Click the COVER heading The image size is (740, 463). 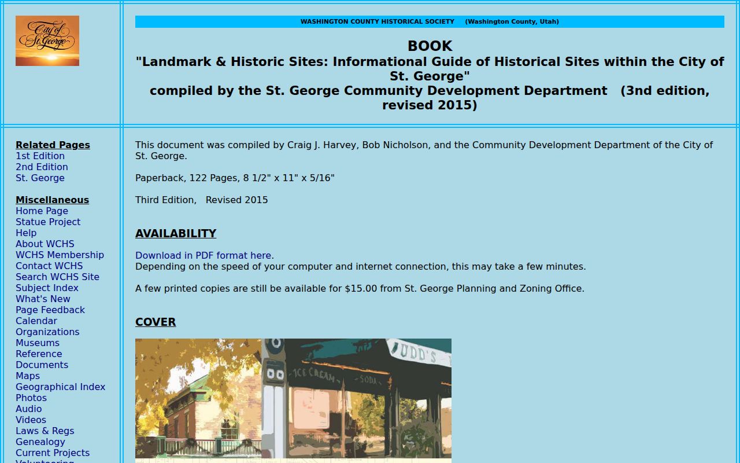156,322
